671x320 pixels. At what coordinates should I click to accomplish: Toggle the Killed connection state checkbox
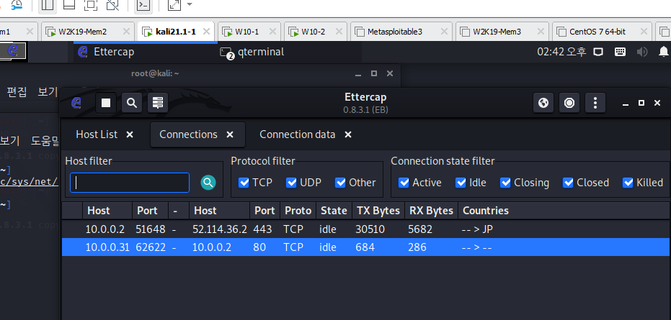coord(628,183)
